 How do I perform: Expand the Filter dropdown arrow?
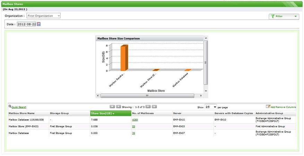click(x=295, y=16)
